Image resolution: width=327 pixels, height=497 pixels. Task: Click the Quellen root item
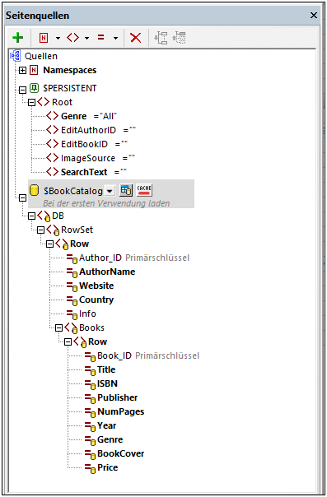(41, 56)
